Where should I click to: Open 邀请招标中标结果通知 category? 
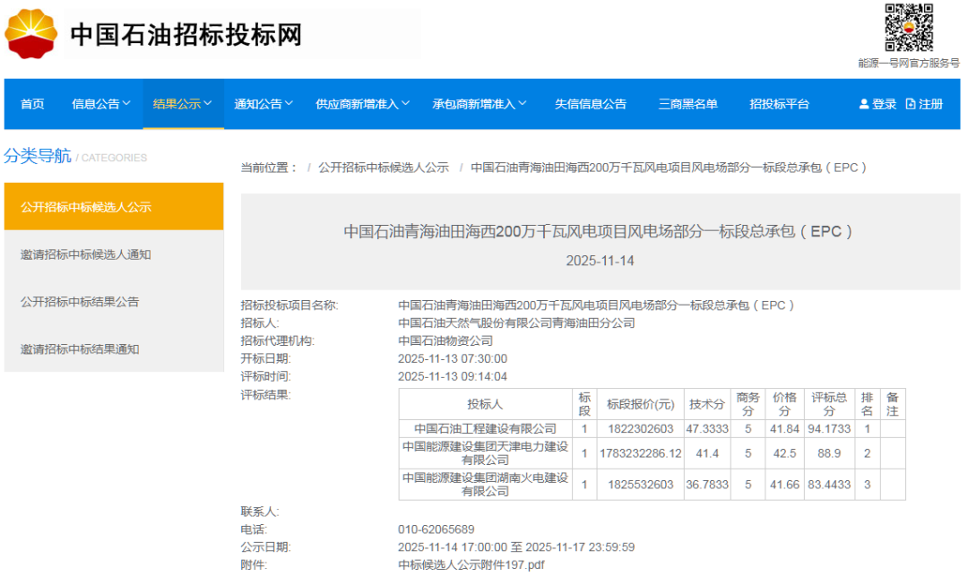tap(80, 349)
